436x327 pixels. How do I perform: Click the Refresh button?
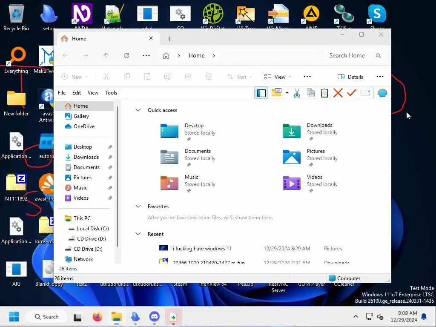(x=126, y=56)
